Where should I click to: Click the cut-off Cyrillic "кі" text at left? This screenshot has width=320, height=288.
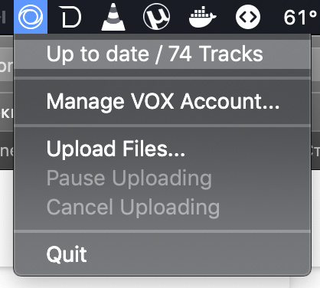(6, 114)
